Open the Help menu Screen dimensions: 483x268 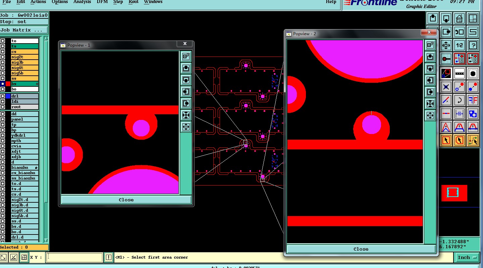tap(331, 2)
